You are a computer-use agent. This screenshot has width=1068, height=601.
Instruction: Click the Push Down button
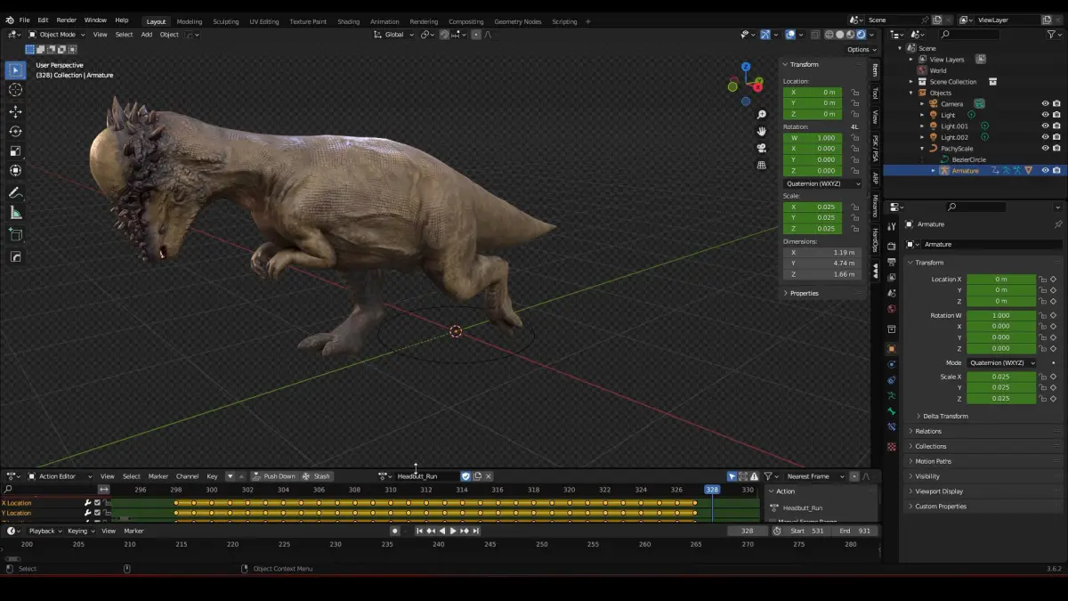274,476
